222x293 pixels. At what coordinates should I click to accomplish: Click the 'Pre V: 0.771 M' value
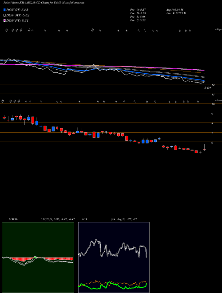pos(176,13)
